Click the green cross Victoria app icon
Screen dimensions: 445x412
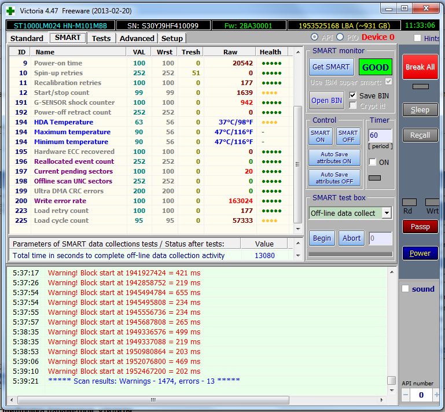pyautogui.click(x=10, y=10)
